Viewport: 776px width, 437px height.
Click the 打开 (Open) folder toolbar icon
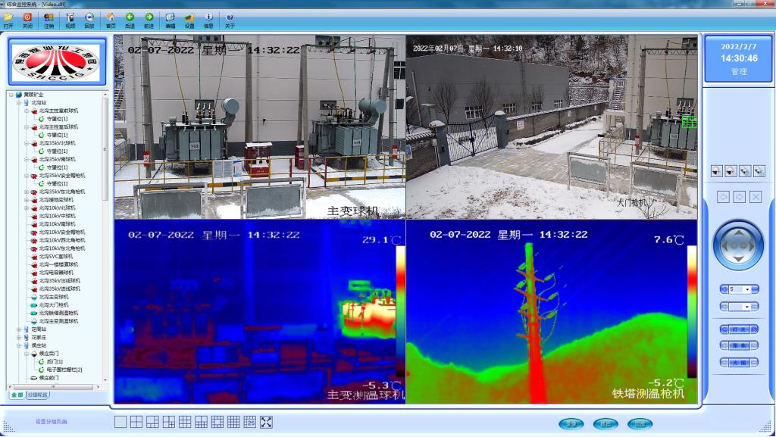coord(8,17)
